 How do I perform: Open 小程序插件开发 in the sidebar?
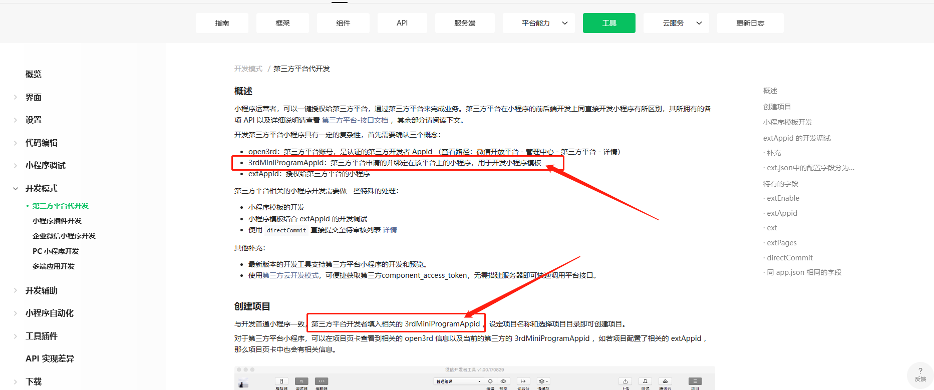tap(57, 221)
